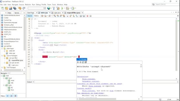Click the lightbulb hint icon on line 1
This screenshot has height=101, width=180.
[x=29, y=19]
